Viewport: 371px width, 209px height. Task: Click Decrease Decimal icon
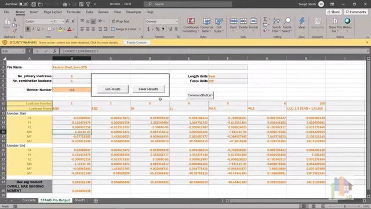point(176,29)
